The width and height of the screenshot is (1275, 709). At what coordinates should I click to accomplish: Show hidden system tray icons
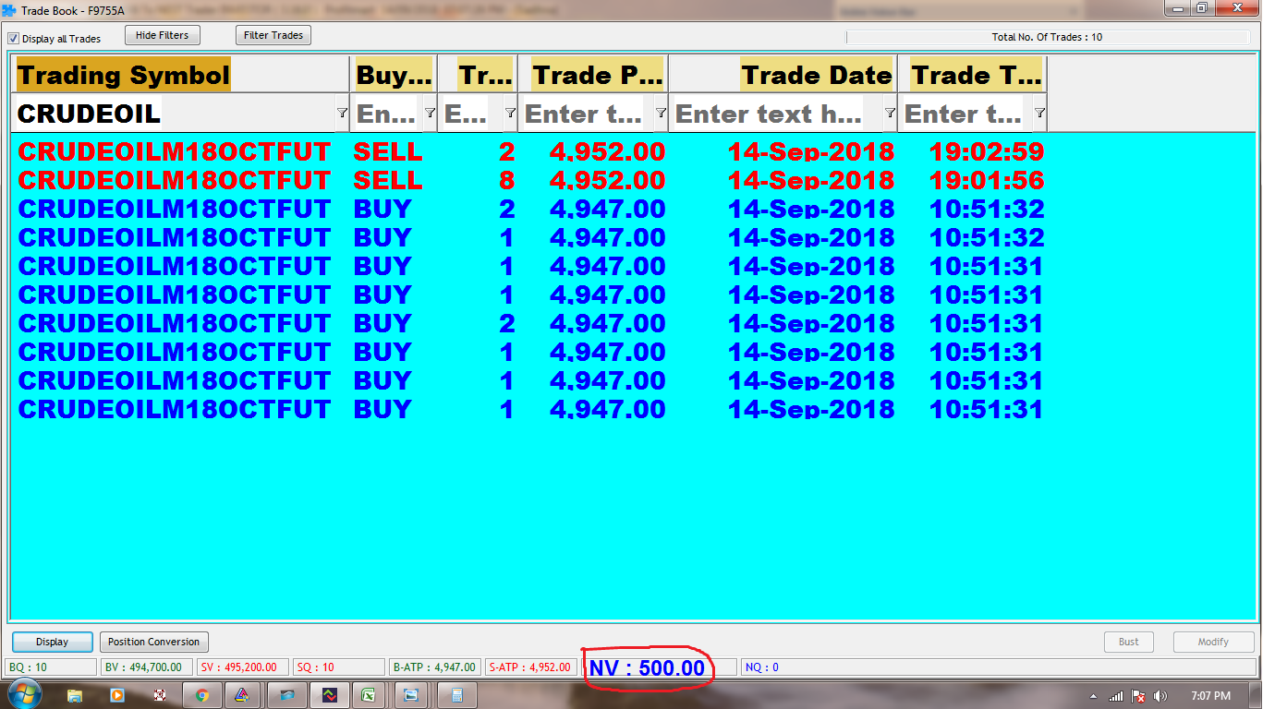[x=1094, y=696]
